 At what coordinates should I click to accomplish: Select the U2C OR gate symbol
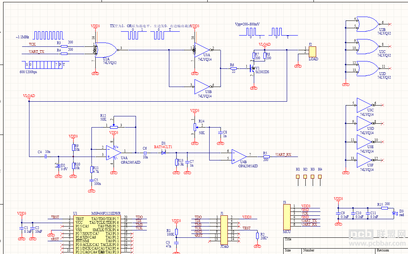[x=367, y=46]
